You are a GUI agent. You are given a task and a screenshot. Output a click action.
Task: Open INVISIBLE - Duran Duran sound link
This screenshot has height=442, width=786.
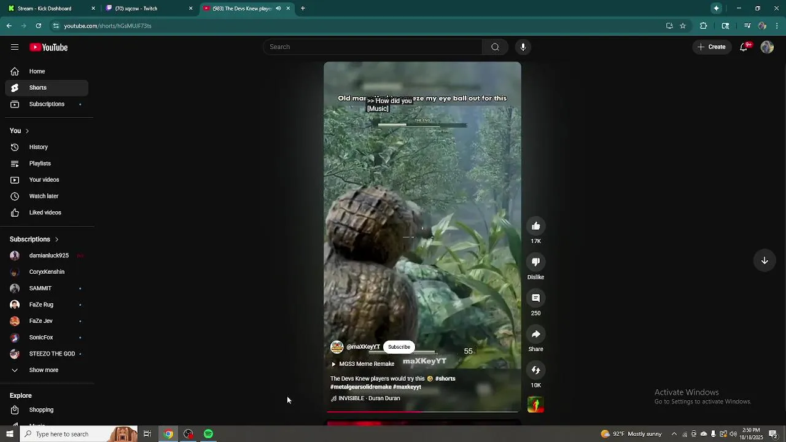pos(365,398)
